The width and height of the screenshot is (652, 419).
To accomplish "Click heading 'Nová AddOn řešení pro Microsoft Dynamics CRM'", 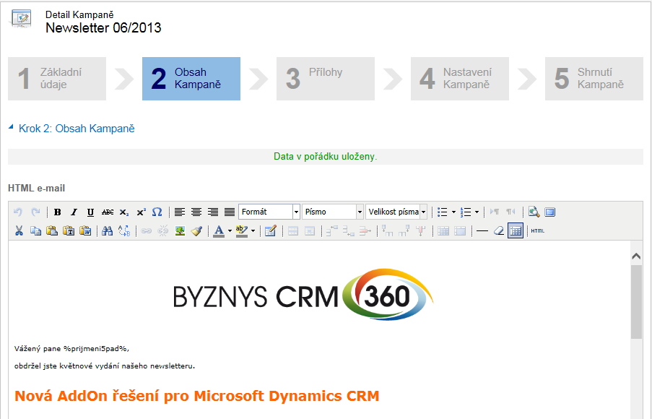I will 196,396.
